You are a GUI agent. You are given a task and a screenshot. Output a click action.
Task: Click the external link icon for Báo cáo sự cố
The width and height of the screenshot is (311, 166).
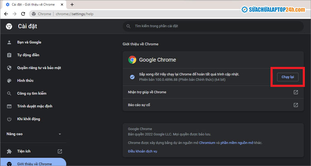(296, 105)
